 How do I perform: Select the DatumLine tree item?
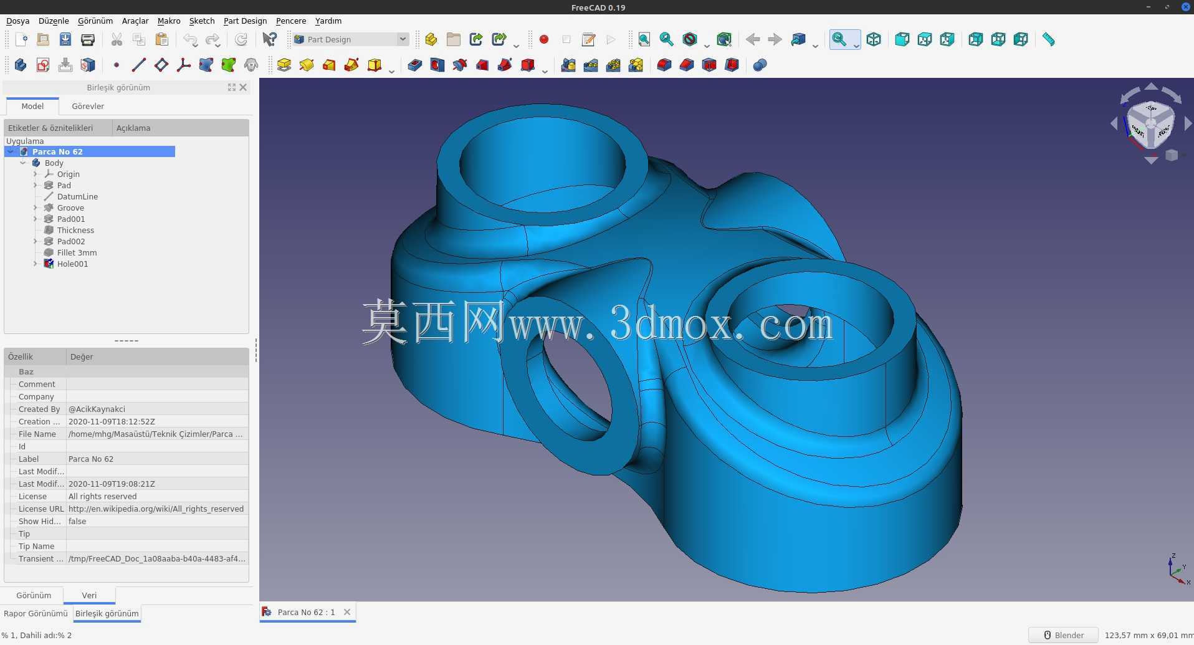[77, 197]
